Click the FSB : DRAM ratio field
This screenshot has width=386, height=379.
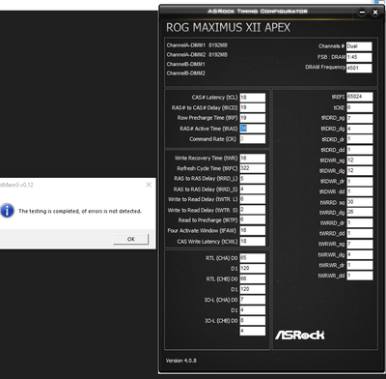359,57
